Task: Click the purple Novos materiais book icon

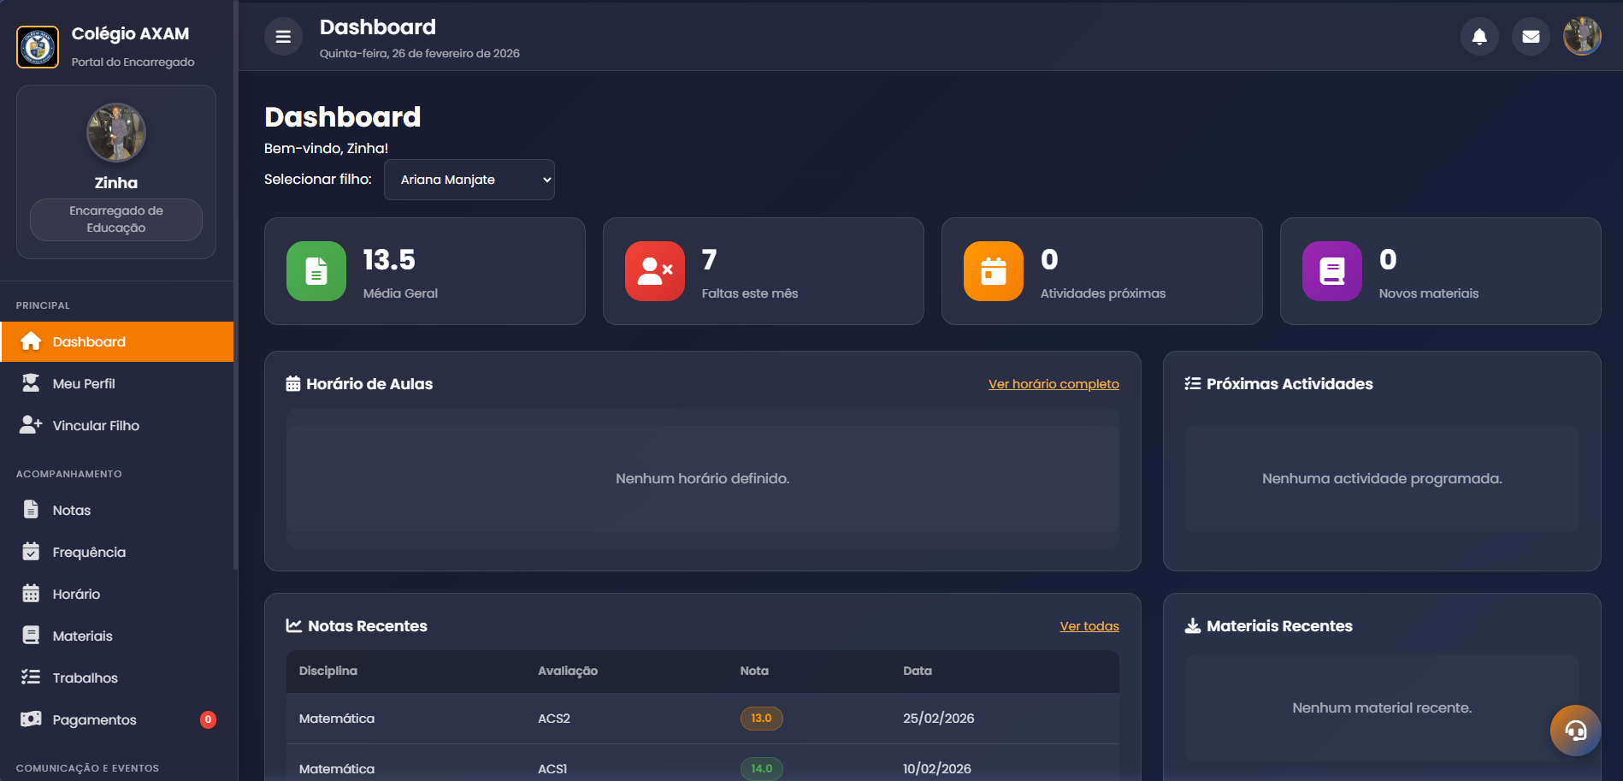Action: 1332,271
